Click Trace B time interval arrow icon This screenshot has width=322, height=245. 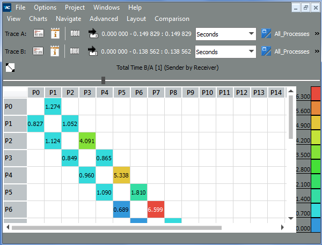pos(93,51)
